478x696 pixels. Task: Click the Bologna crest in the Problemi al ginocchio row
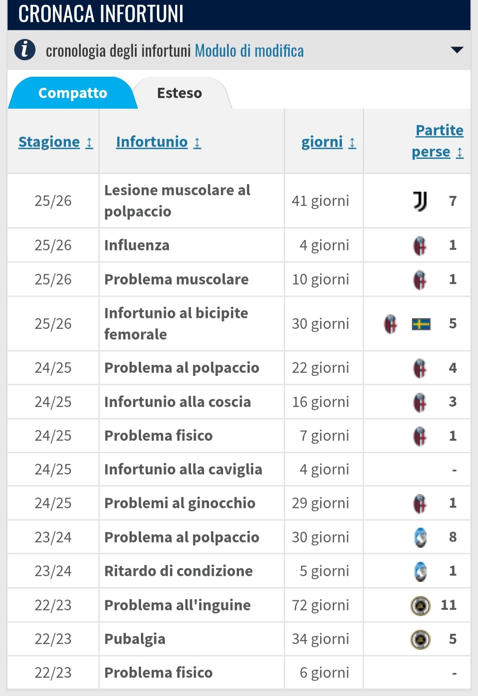pyautogui.click(x=420, y=503)
